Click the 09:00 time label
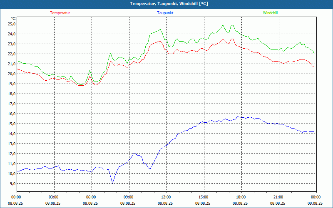This screenshot has height=208, width=333. pos(129,197)
